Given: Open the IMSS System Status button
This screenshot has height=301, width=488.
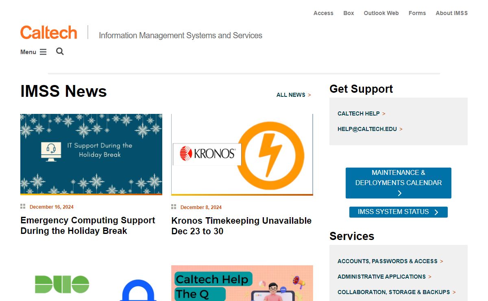Looking at the screenshot, I should coord(399,212).
